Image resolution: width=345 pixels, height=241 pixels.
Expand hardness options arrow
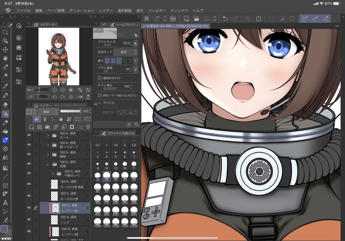135,60
